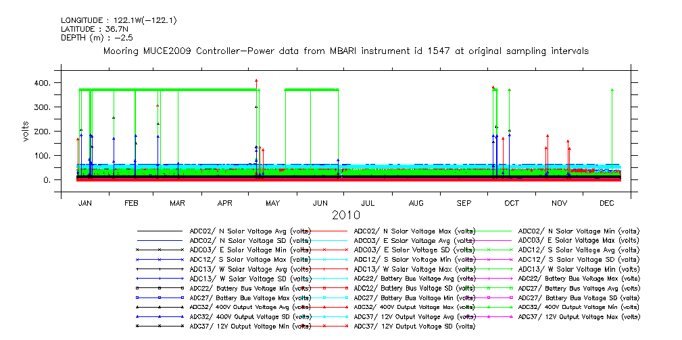This screenshot has width=682, height=340.
Task: Click the black ADC02 N Solar Voltage Avg legend line
Action: tap(160, 231)
